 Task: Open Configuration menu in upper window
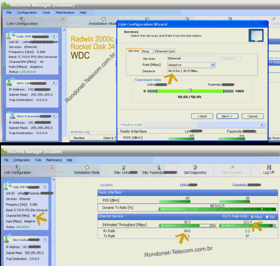(27, 12)
